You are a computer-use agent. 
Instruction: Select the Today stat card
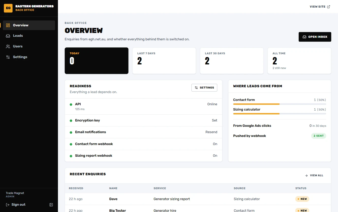point(97,61)
